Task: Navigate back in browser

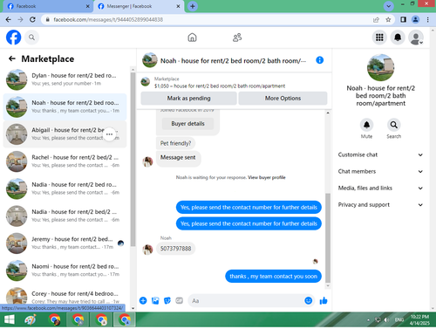Action: coord(8,19)
